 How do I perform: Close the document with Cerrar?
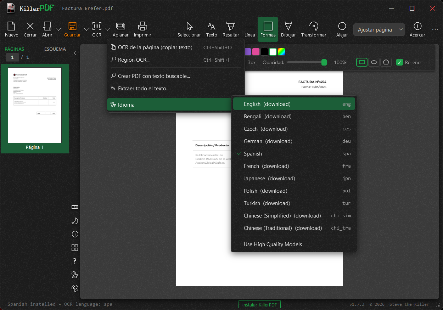30,29
